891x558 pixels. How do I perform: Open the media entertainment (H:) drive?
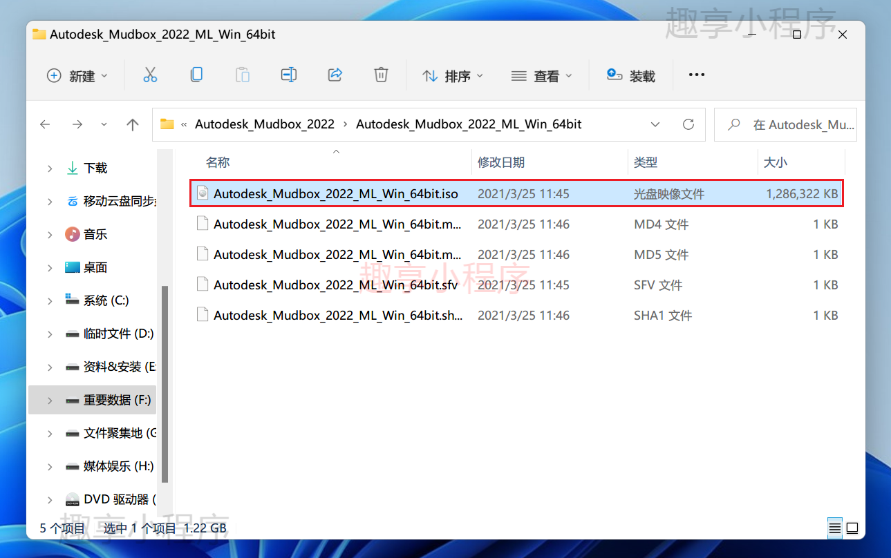[109, 466]
